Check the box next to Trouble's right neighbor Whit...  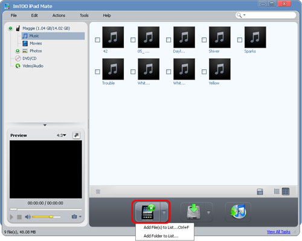133,72
